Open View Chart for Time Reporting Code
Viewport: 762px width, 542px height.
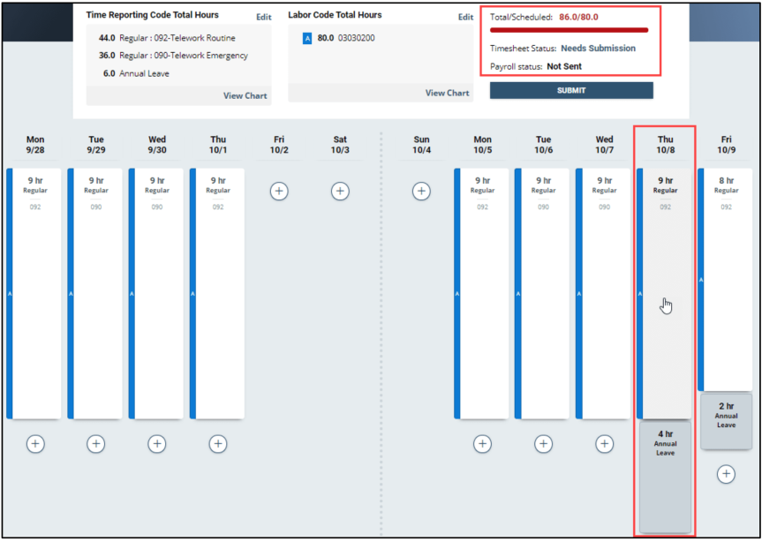(x=245, y=95)
